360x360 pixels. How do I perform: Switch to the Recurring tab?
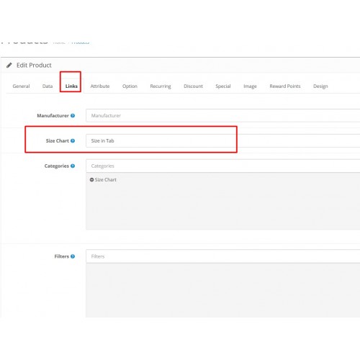[161, 86]
